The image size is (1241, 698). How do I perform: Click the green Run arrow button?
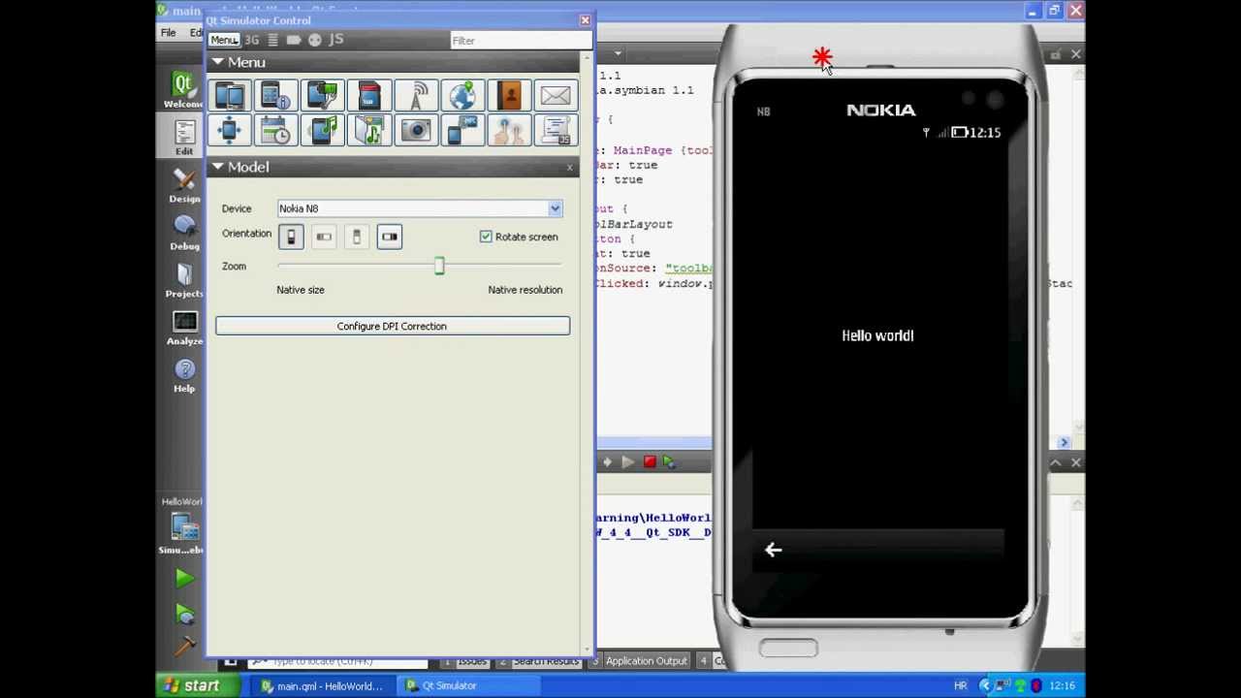pos(184,579)
